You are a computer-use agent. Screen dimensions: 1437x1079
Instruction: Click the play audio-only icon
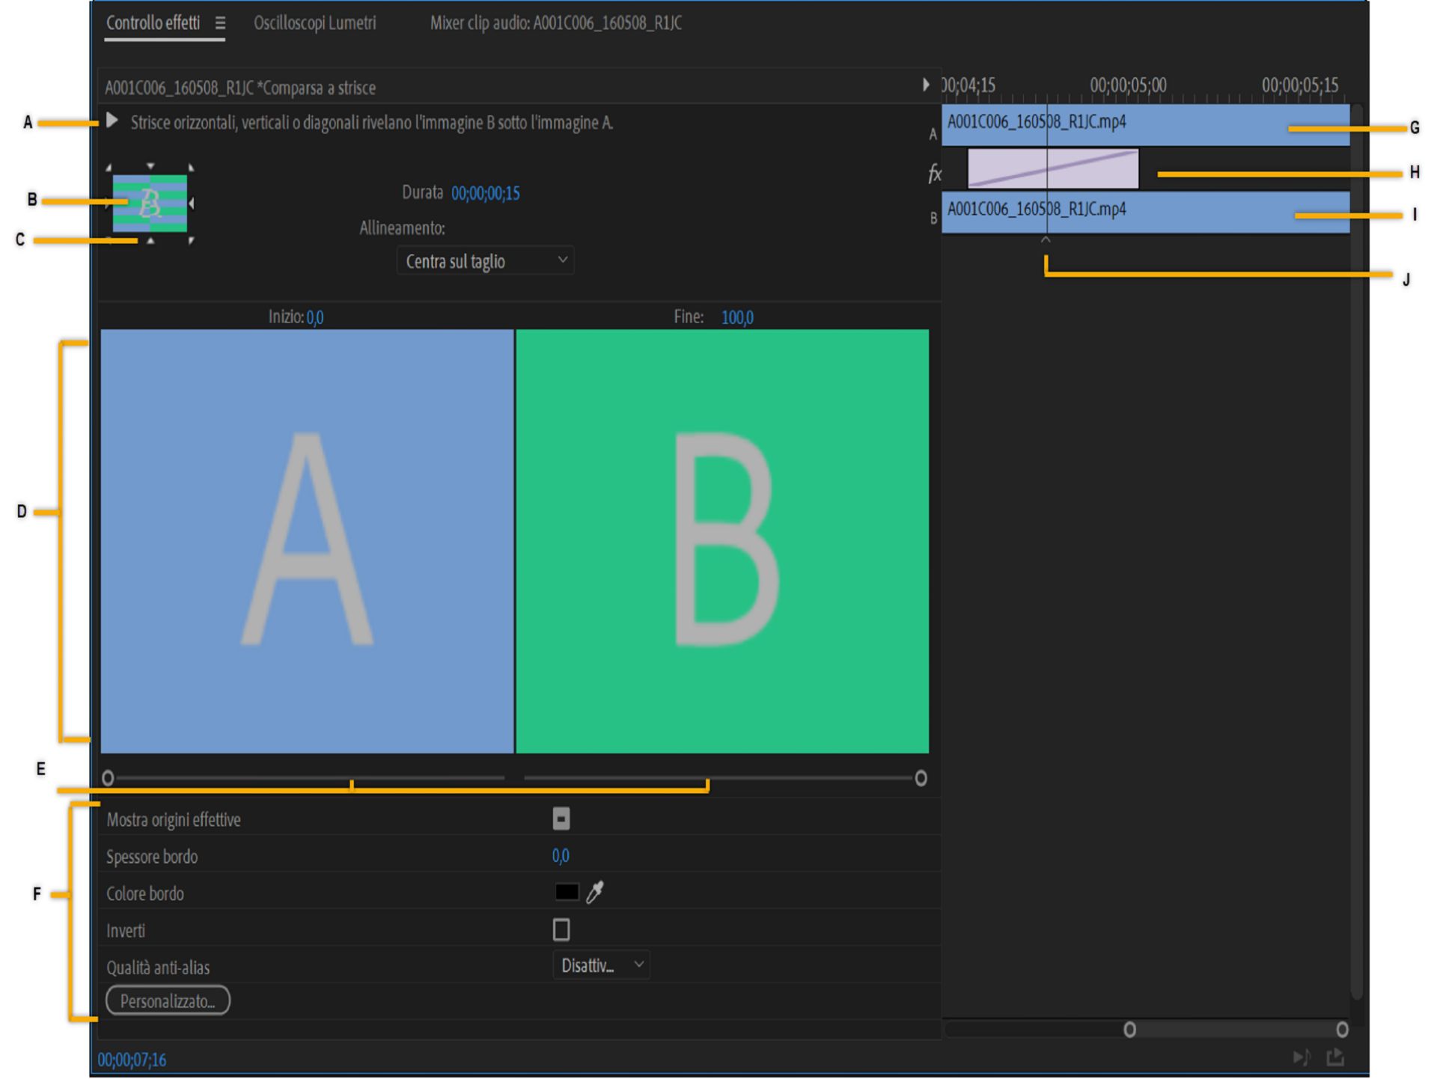click(1301, 1057)
